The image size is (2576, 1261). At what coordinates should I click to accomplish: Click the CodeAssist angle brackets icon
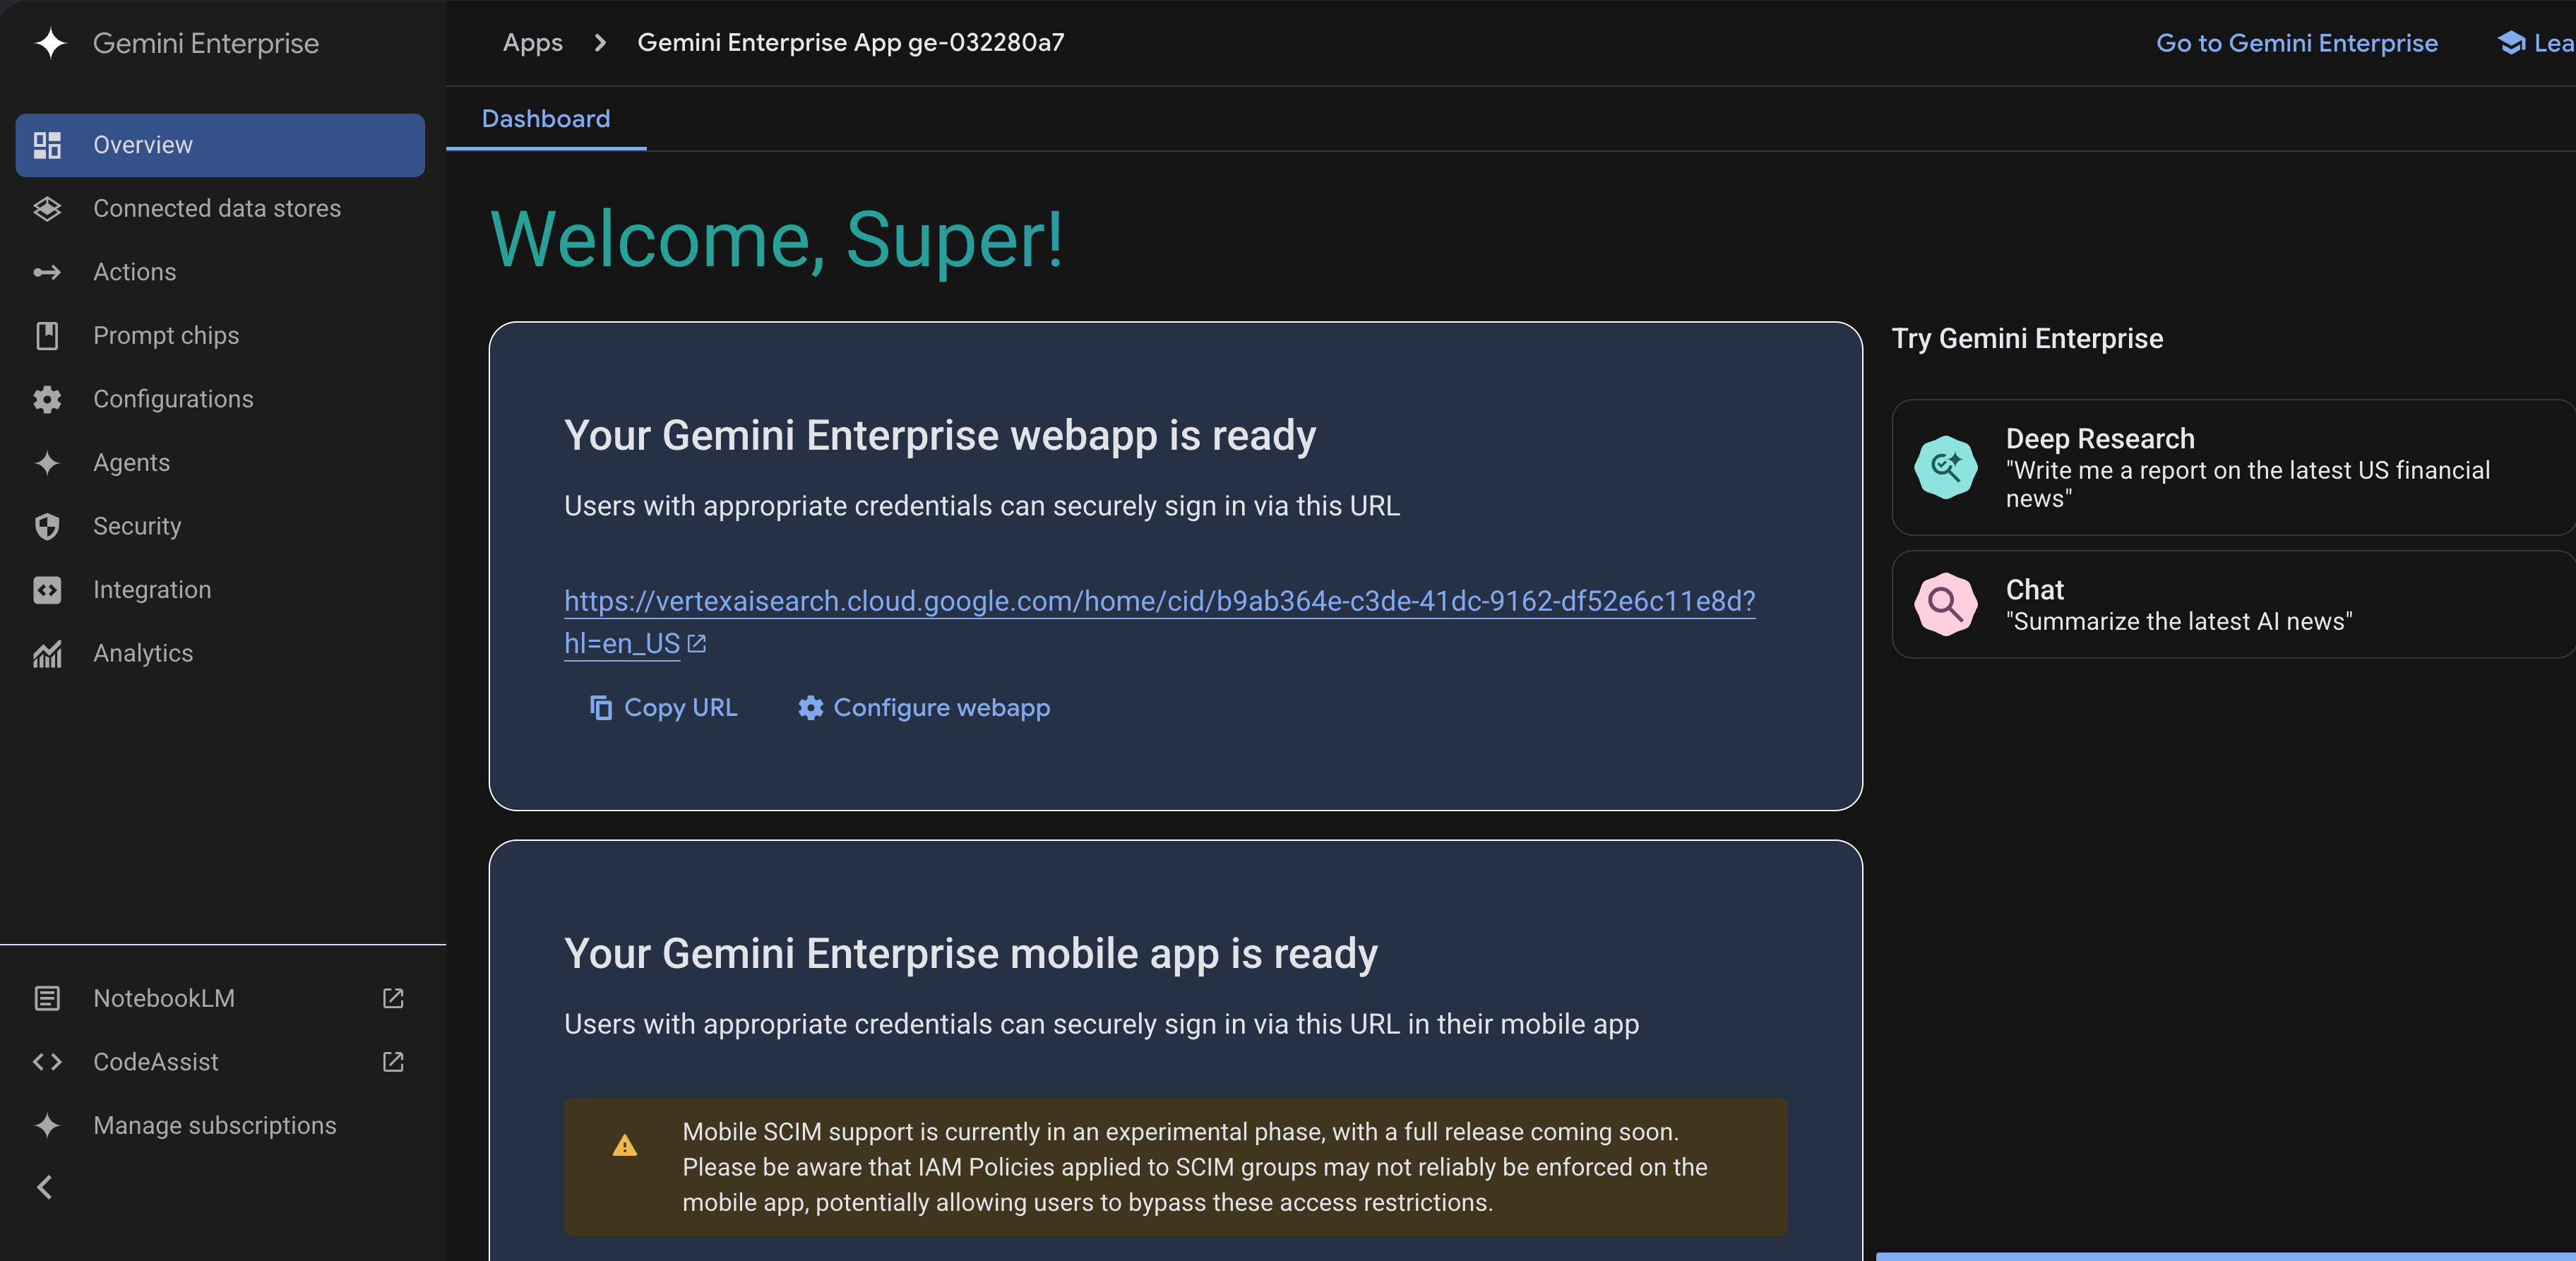(47, 1062)
